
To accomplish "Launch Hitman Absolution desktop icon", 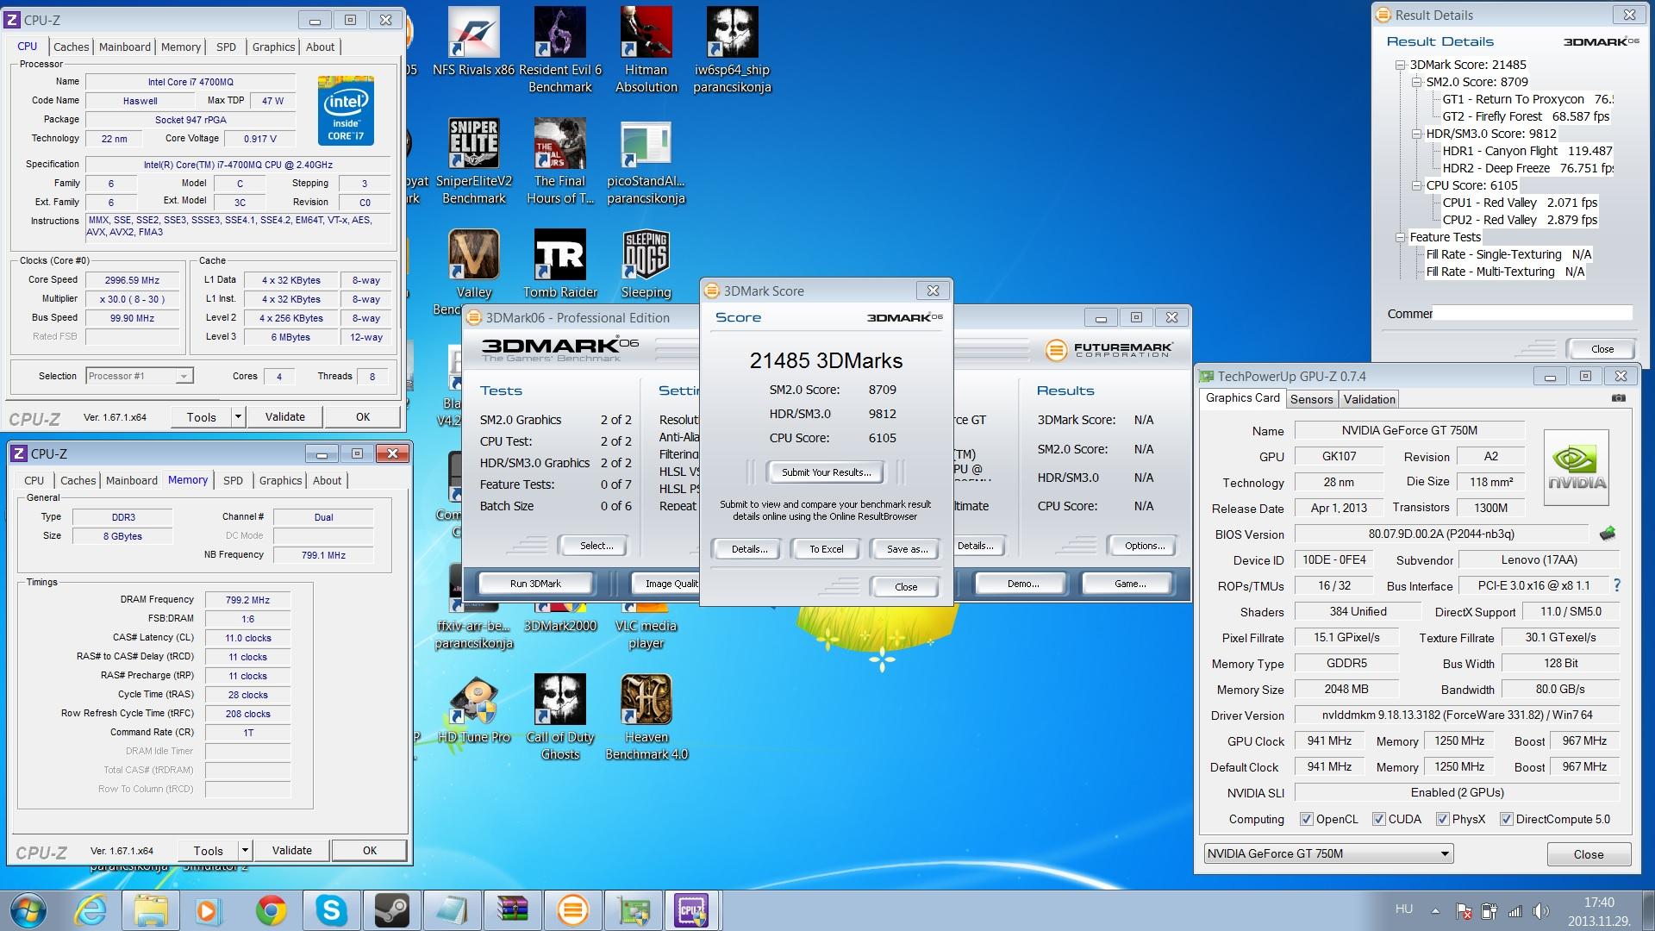I will pos(646,50).
